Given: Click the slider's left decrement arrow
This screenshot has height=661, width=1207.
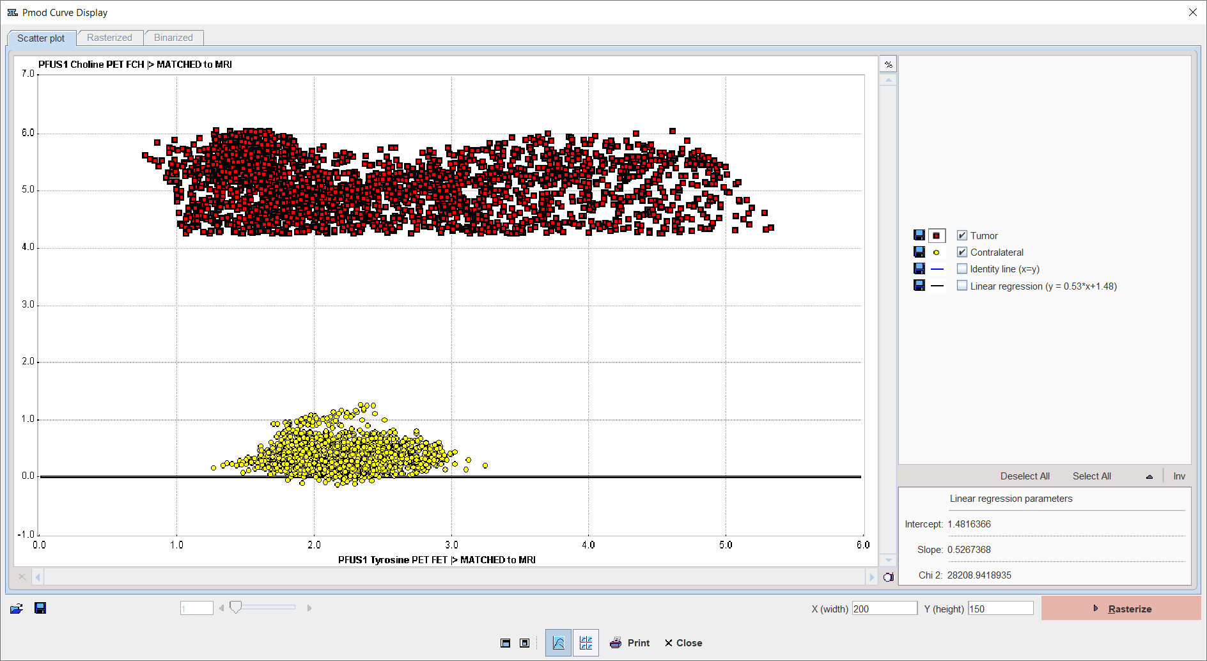Looking at the screenshot, I should [221, 608].
